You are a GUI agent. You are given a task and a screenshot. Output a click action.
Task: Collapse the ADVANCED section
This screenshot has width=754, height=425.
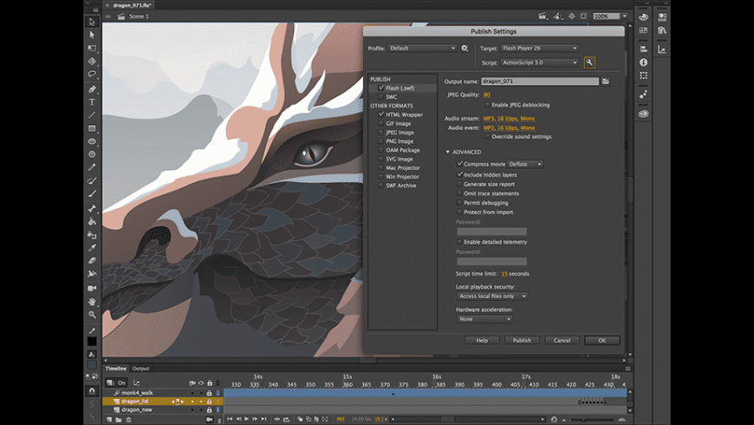448,152
